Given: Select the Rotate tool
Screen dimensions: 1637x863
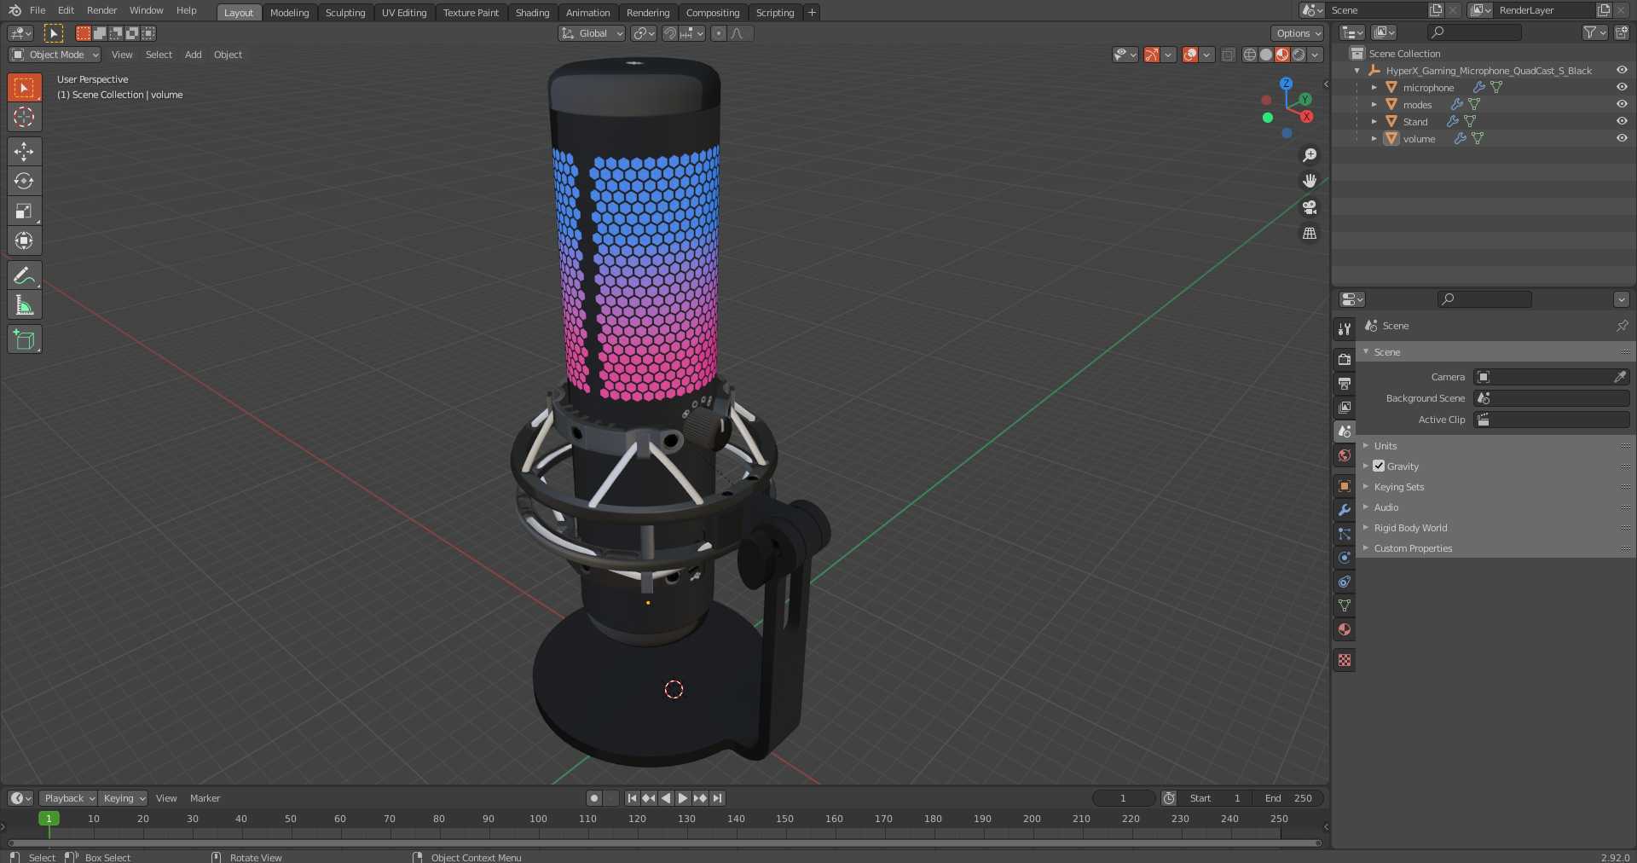Looking at the screenshot, I should point(24,181).
